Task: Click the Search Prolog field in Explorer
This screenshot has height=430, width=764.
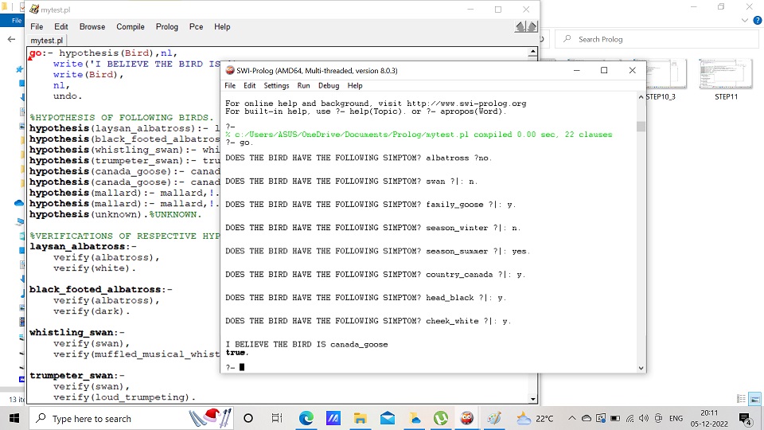Action: pos(657,40)
